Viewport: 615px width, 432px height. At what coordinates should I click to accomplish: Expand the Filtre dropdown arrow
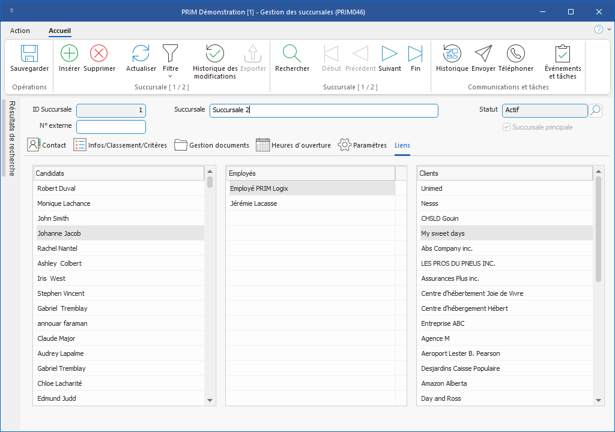[170, 76]
